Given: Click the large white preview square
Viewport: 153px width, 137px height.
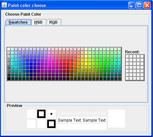Looking at the screenshot, I should coord(117,119).
